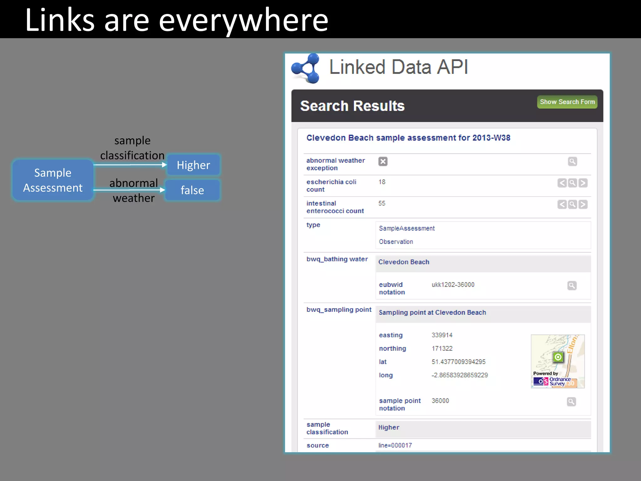641x481 pixels.
Task: Click the sample point notation label
Action: 400,405
